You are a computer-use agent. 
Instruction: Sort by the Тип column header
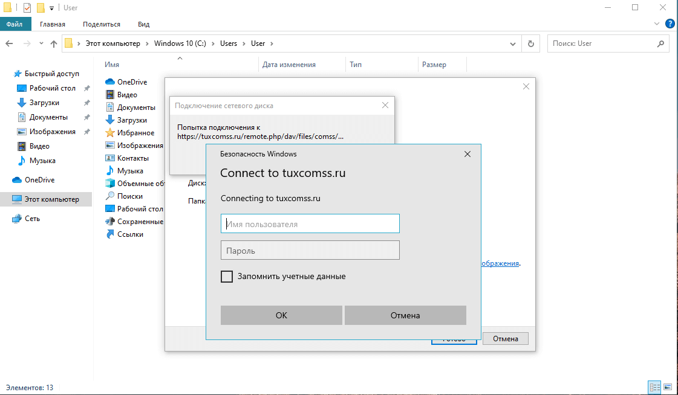pyautogui.click(x=356, y=65)
